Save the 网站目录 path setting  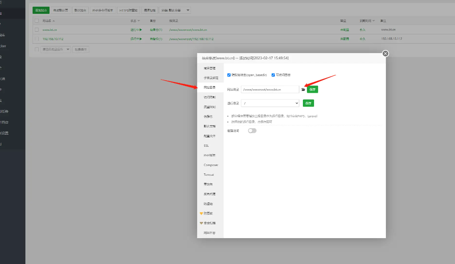[x=312, y=90]
